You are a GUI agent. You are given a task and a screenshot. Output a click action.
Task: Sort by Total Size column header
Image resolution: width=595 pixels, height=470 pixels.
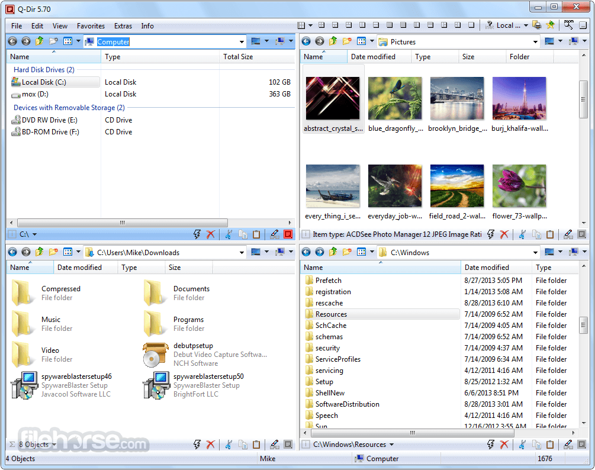pos(238,57)
